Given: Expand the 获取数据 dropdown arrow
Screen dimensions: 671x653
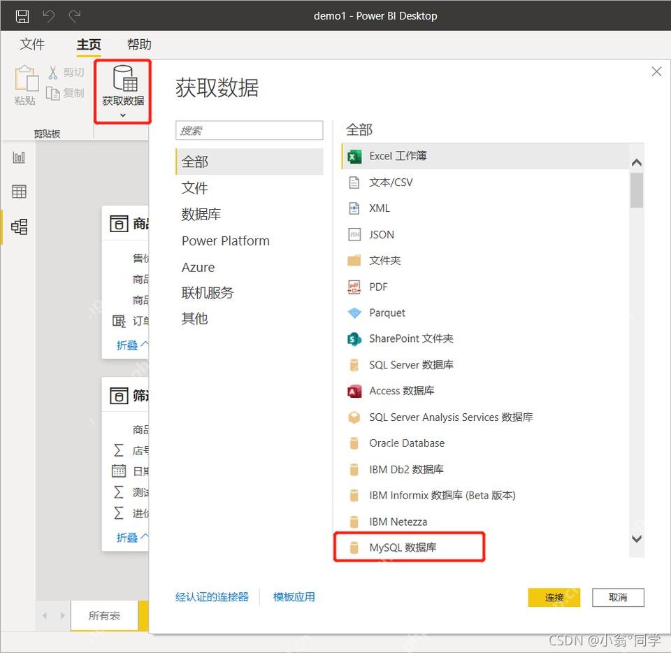Looking at the screenshot, I should coord(123,115).
